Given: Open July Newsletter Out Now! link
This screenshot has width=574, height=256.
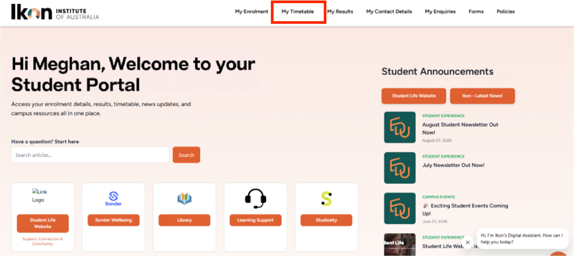Looking at the screenshot, I should [453, 165].
